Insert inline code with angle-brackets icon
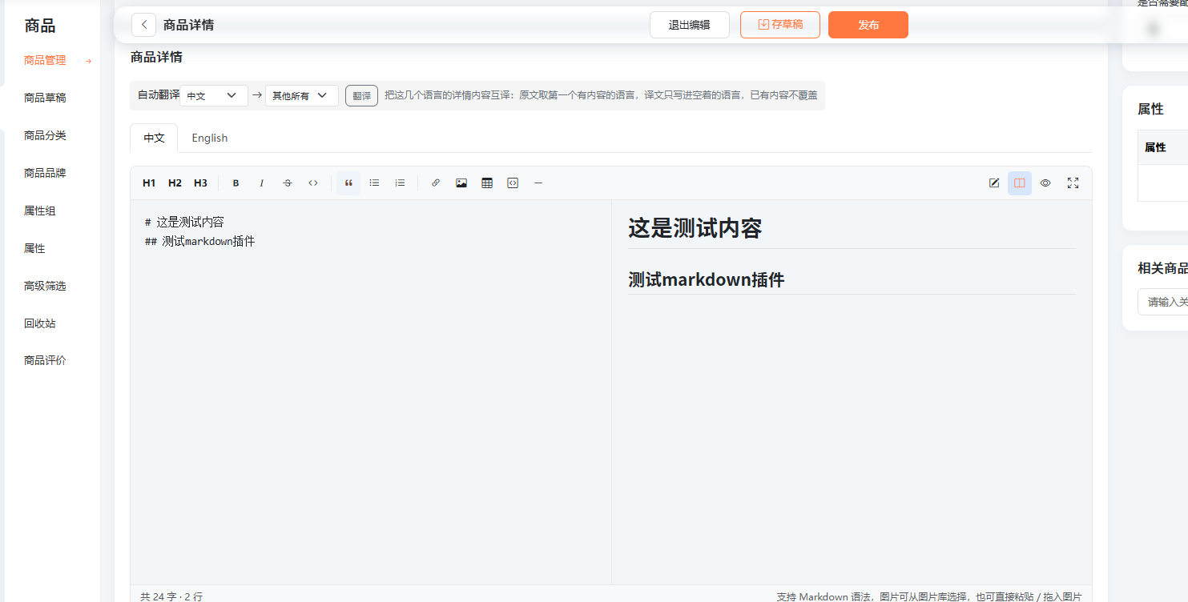Viewport: 1188px width, 602px height. [313, 183]
